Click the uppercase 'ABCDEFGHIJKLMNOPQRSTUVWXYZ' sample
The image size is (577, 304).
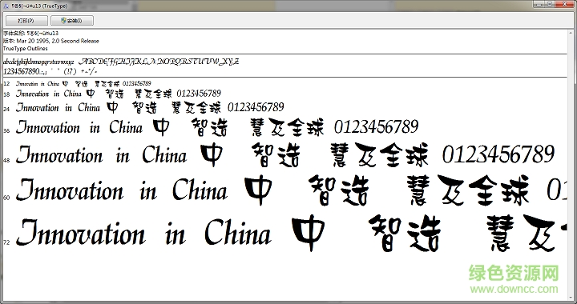coord(159,62)
